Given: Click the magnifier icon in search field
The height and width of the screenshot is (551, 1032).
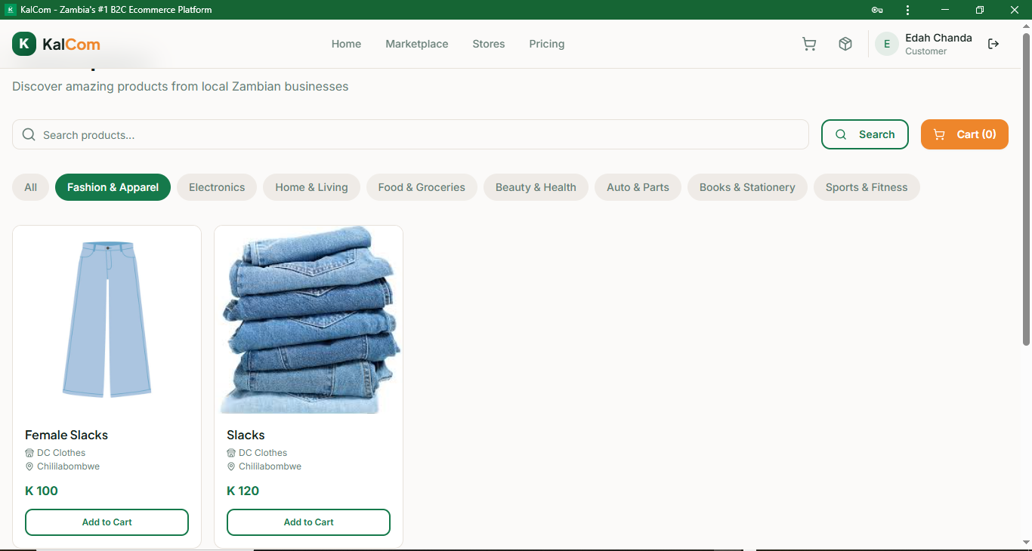Looking at the screenshot, I should 29,135.
